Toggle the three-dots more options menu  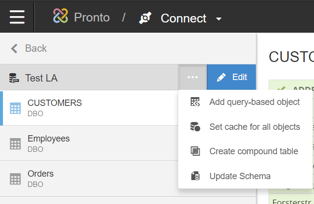(192, 77)
